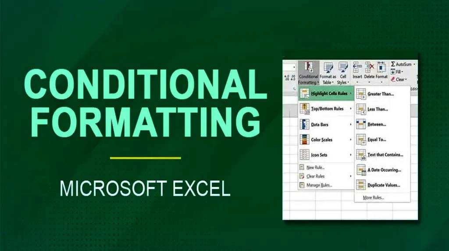Image resolution: width=449 pixels, height=251 pixels.
Task: Expand the Data Bars submenu arrow
Action: [x=350, y=124]
